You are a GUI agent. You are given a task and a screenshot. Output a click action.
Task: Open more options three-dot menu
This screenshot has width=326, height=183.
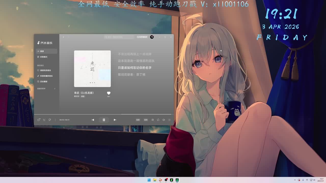(55, 120)
